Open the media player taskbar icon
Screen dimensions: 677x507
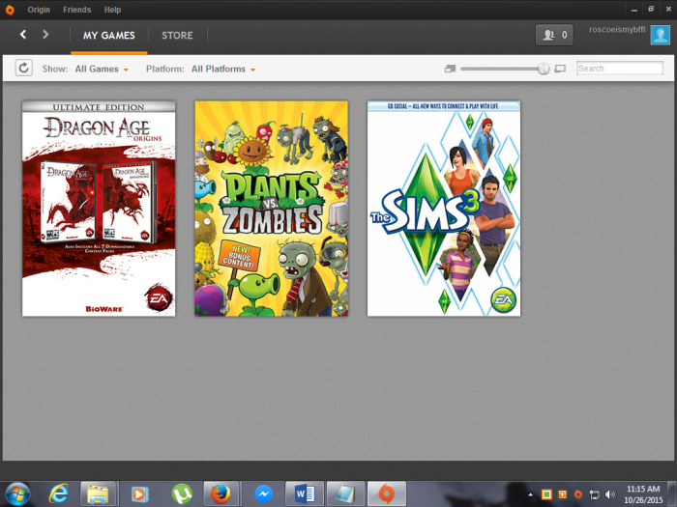coord(139,494)
